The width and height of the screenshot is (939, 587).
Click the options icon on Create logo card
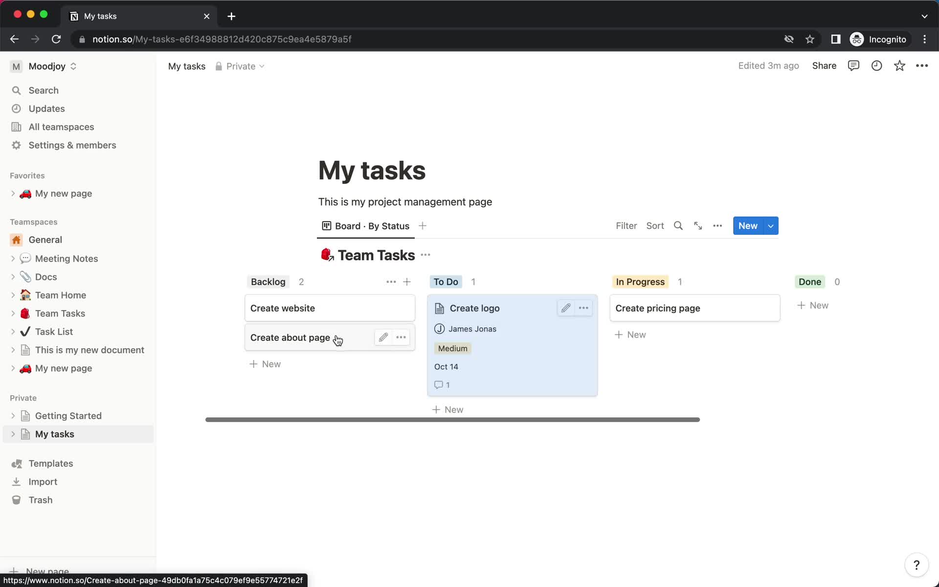[x=583, y=308]
